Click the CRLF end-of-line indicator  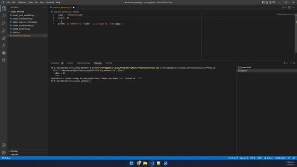259,158
